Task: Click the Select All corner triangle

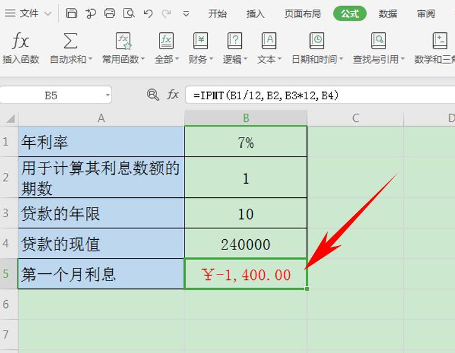Action: pyautogui.click(x=9, y=118)
